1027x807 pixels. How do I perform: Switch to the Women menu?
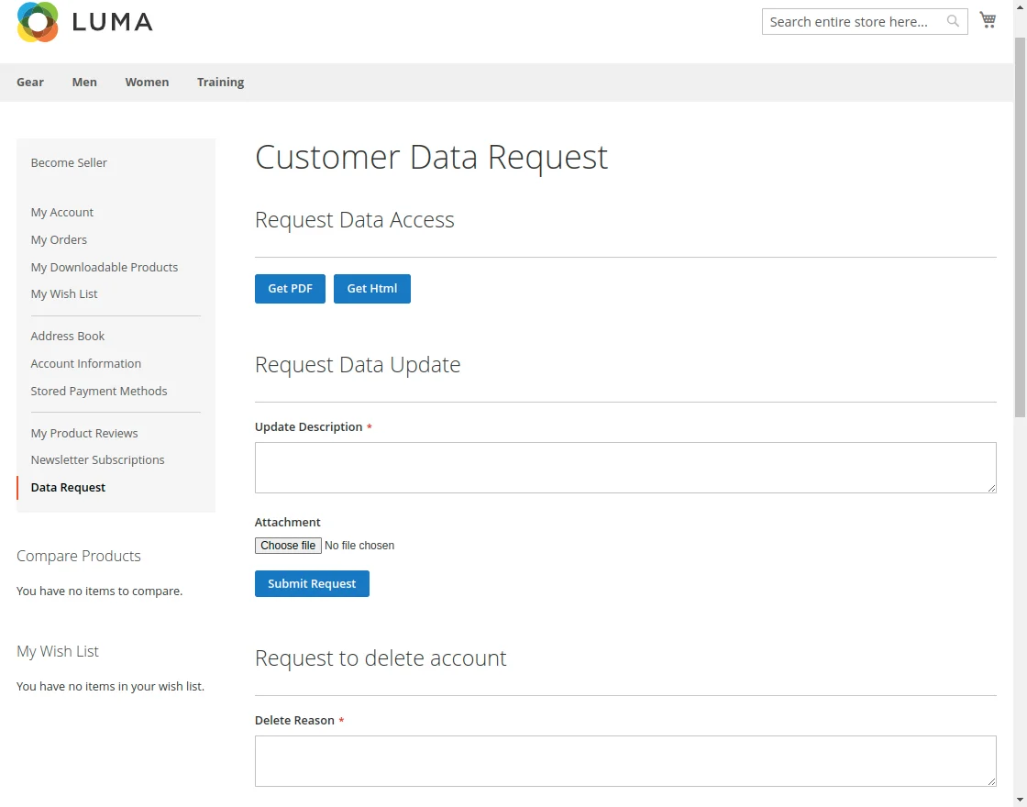click(147, 82)
